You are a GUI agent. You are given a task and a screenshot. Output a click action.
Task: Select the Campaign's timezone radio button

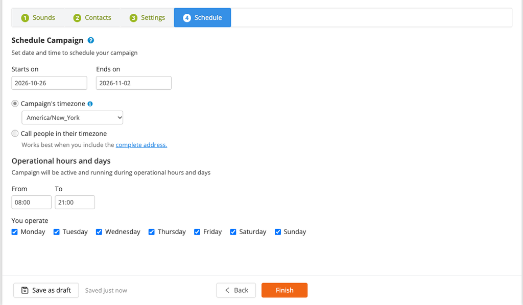(x=15, y=104)
